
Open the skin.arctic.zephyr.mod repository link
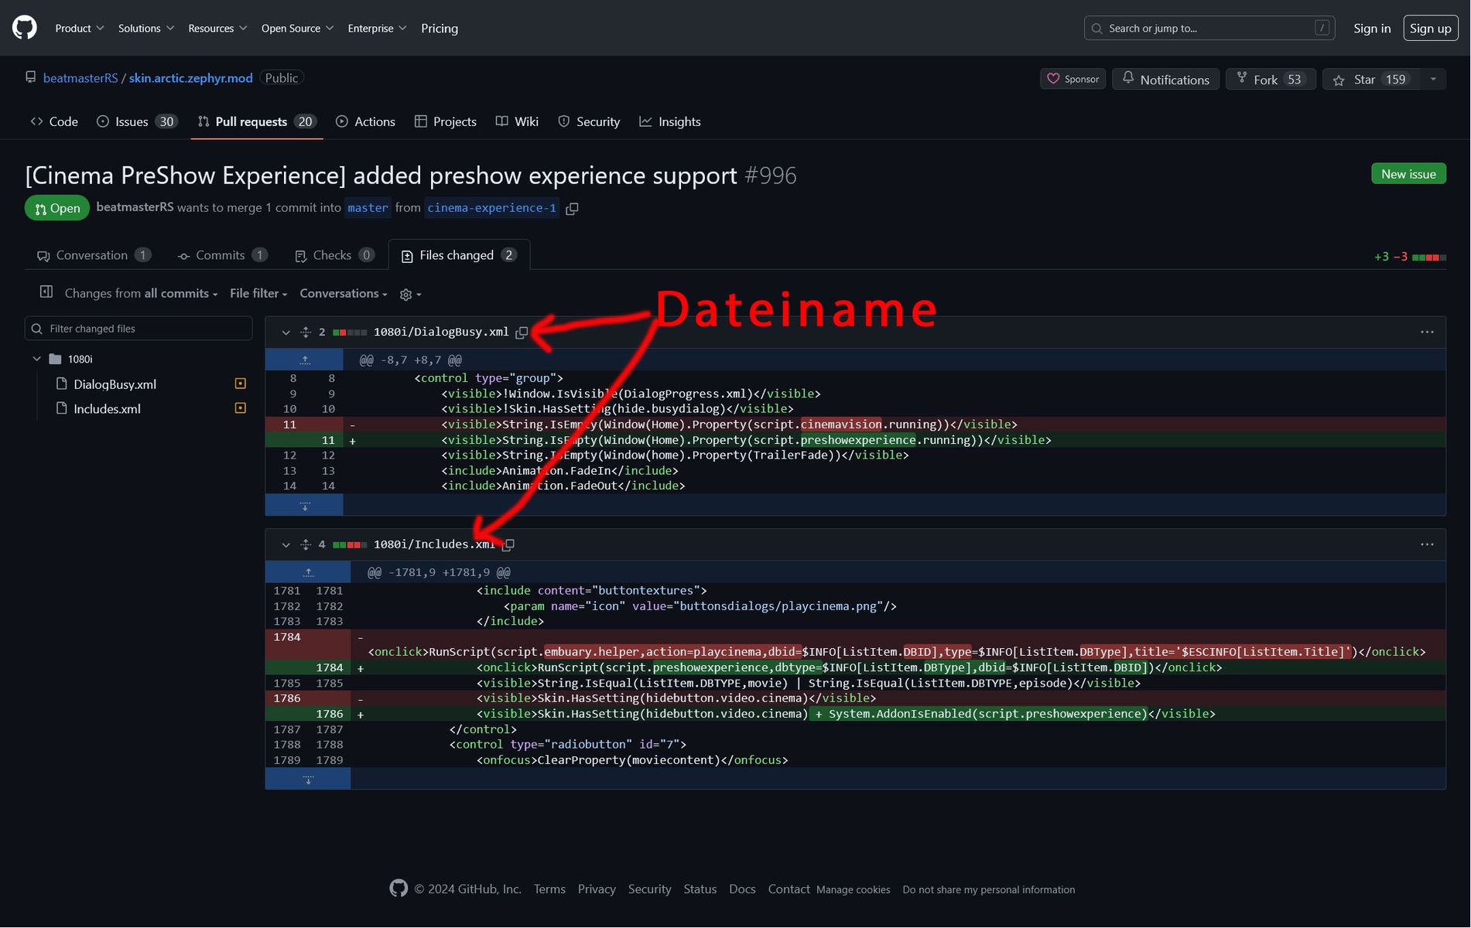[x=190, y=78]
